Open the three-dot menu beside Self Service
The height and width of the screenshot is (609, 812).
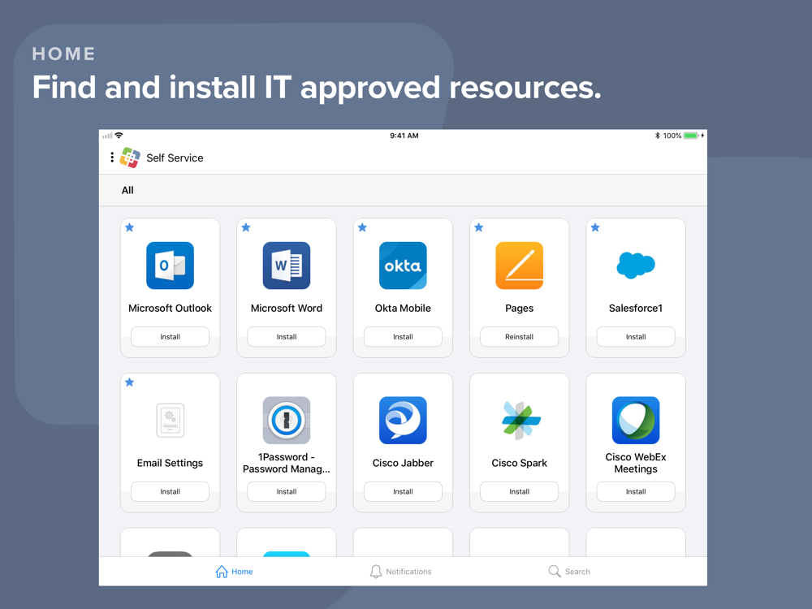tap(112, 158)
